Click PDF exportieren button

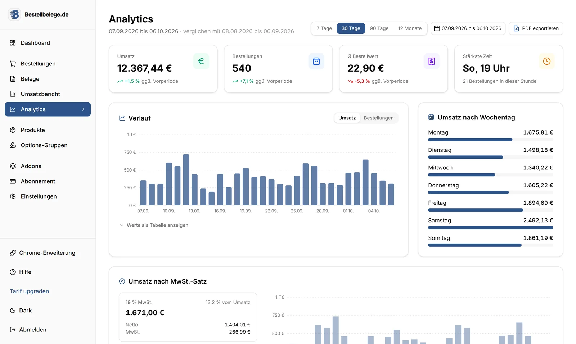pos(536,28)
